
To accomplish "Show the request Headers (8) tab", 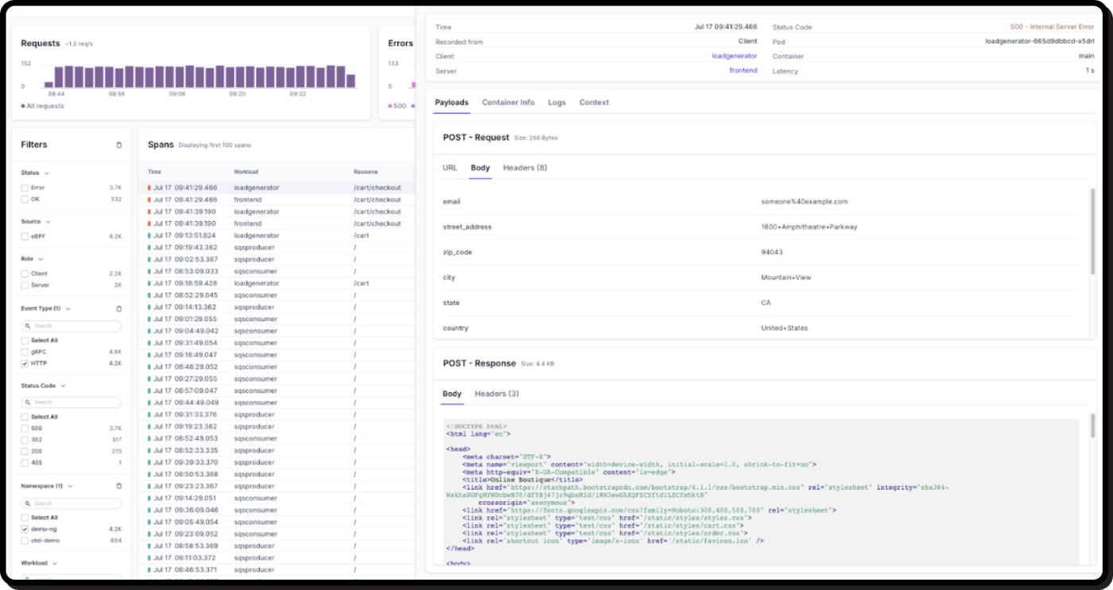I will pyautogui.click(x=525, y=168).
